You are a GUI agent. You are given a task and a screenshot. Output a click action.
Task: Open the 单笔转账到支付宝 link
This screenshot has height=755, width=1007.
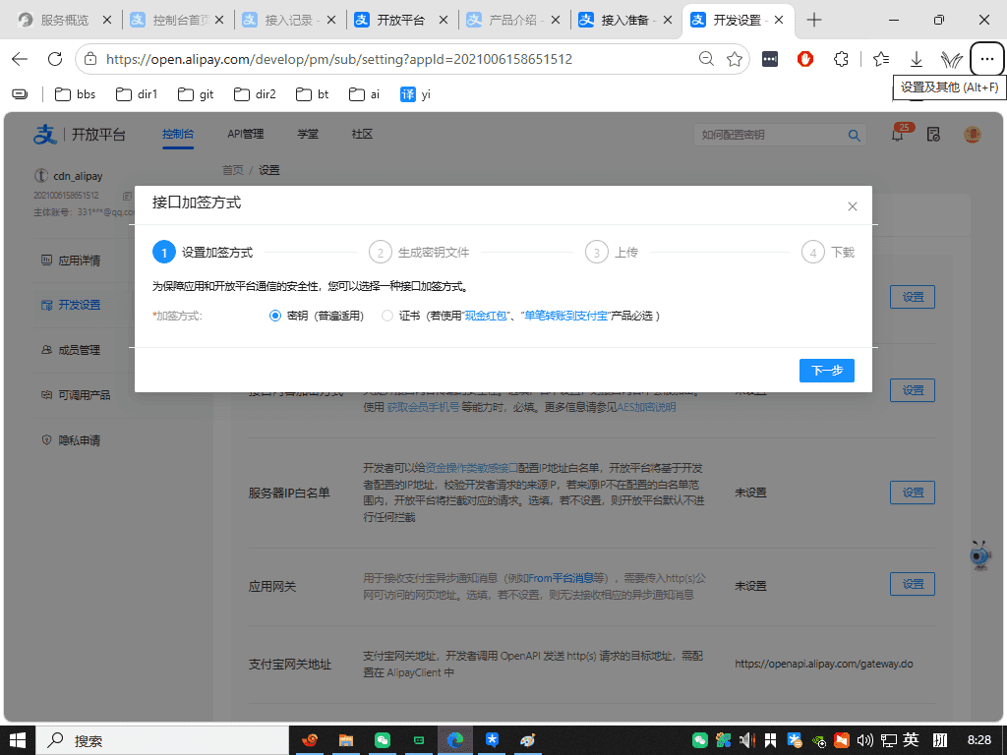tap(565, 316)
